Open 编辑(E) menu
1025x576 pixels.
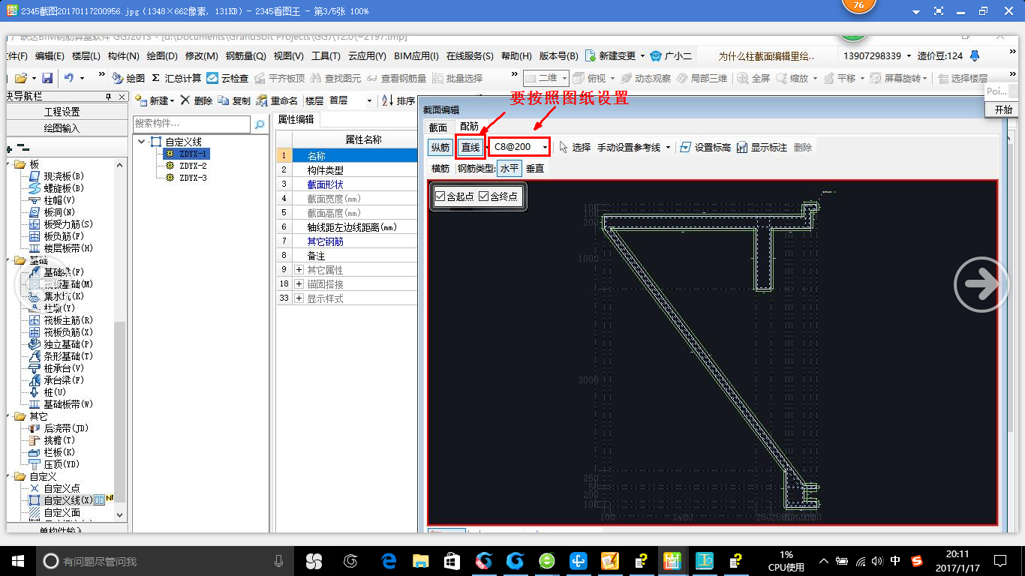pyautogui.click(x=50, y=56)
